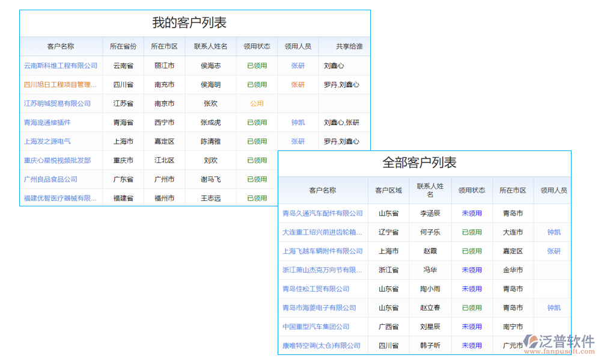点击江苏明城贸易的公用状态
The width and height of the screenshot is (601, 361).
pyautogui.click(x=257, y=103)
